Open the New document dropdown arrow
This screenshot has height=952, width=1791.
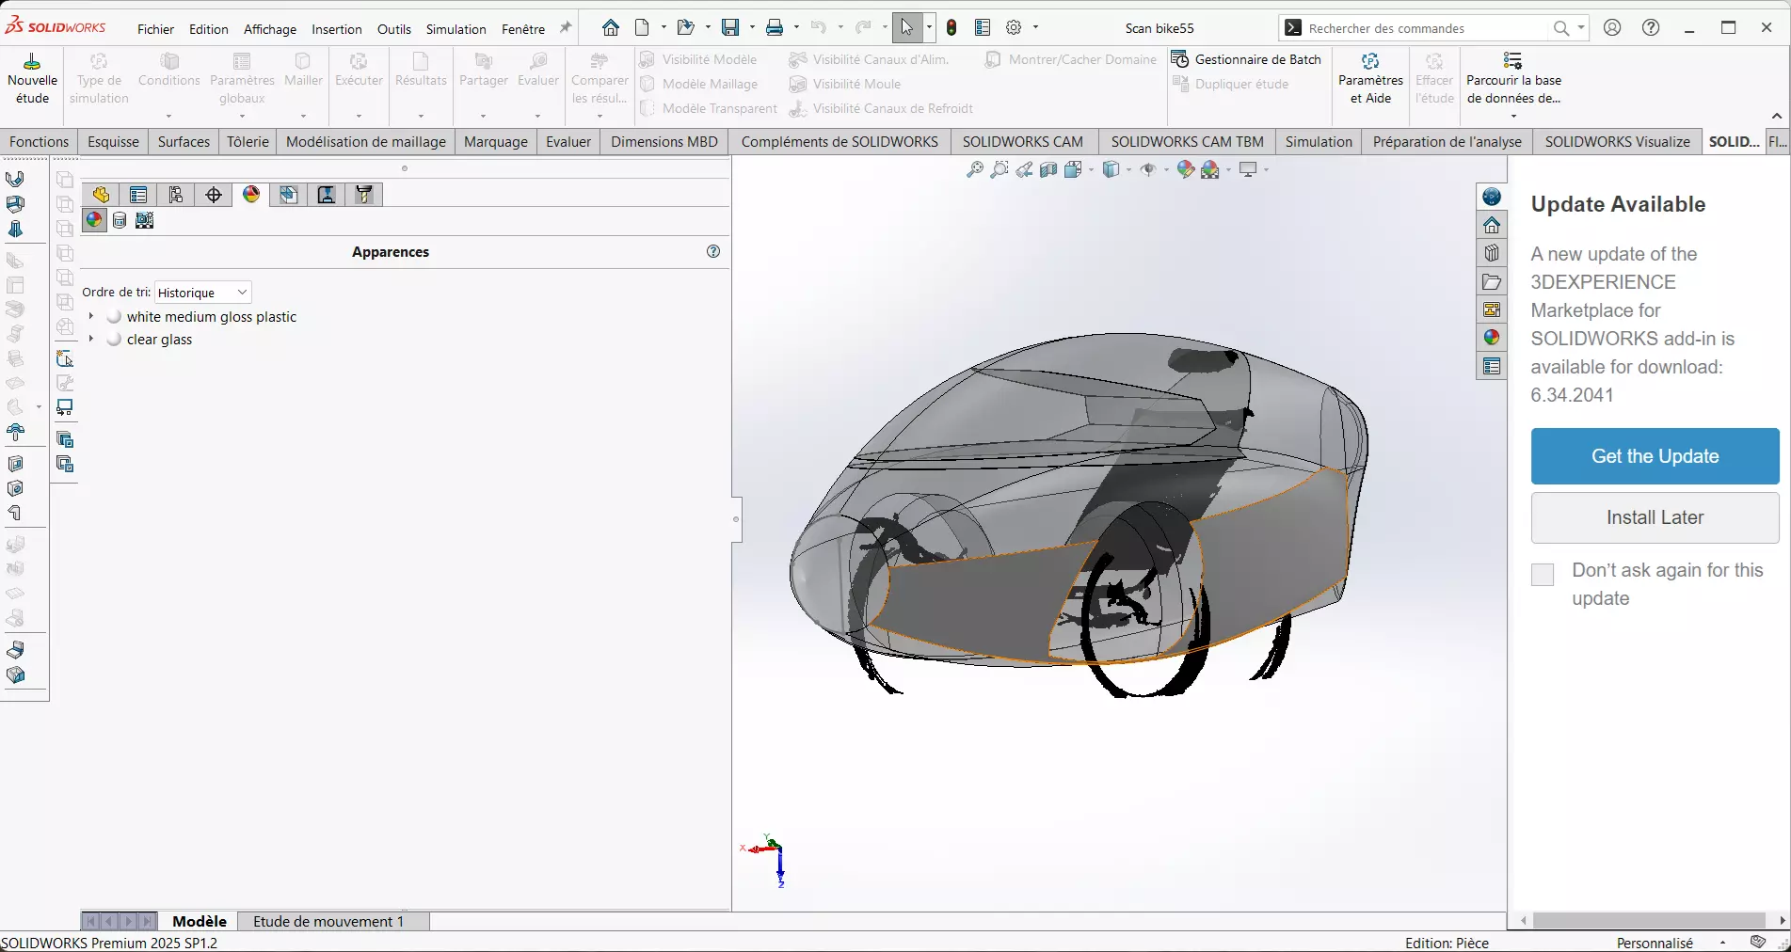(664, 28)
